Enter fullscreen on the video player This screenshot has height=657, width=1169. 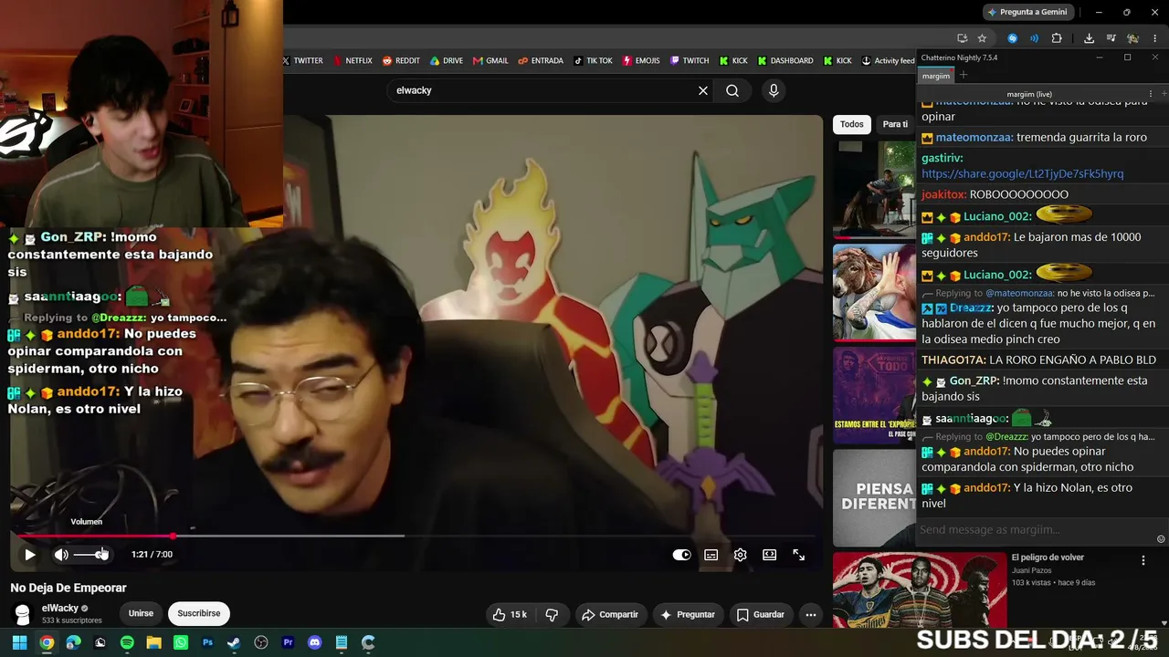799,555
